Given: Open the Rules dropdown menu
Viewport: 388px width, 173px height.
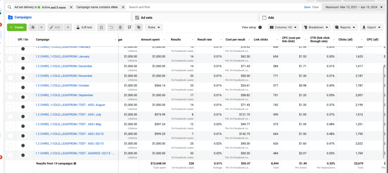Looking at the screenshot, I should [154, 27].
